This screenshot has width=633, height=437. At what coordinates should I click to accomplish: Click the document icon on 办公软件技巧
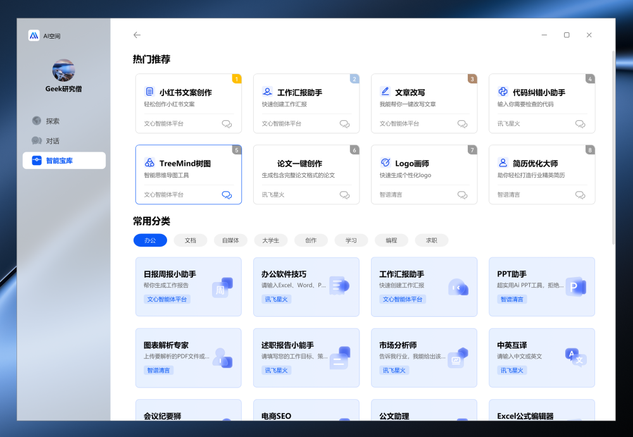pos(339,286)
